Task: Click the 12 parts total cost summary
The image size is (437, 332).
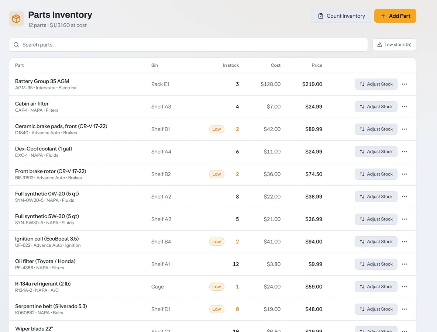Action: (x=57, y=25)
